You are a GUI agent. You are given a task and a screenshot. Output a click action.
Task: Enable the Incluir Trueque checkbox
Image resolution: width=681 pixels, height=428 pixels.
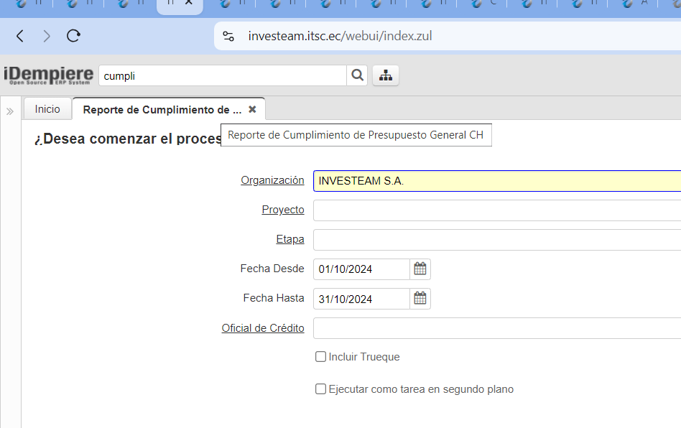coord(321,357)
